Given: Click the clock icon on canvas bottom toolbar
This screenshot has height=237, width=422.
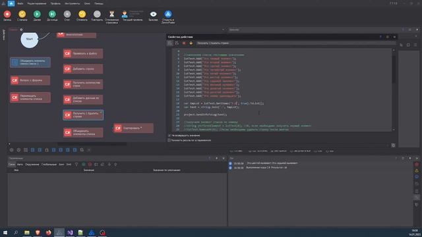Looking at the screenshot, I should point(18,150).
